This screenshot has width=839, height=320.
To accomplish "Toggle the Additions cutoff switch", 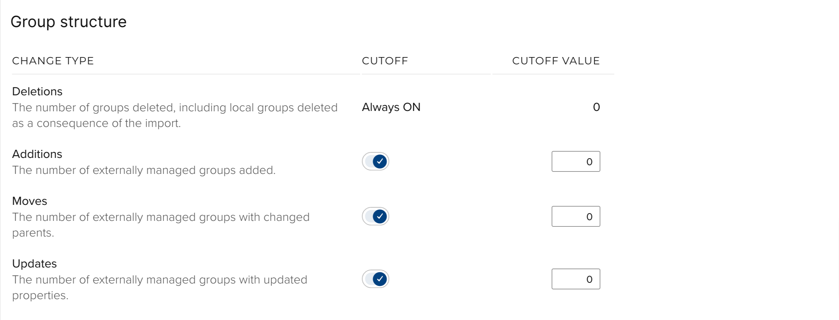I will [375, 161].
